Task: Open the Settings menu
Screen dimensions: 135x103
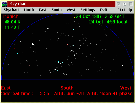Action: point(88,10)
